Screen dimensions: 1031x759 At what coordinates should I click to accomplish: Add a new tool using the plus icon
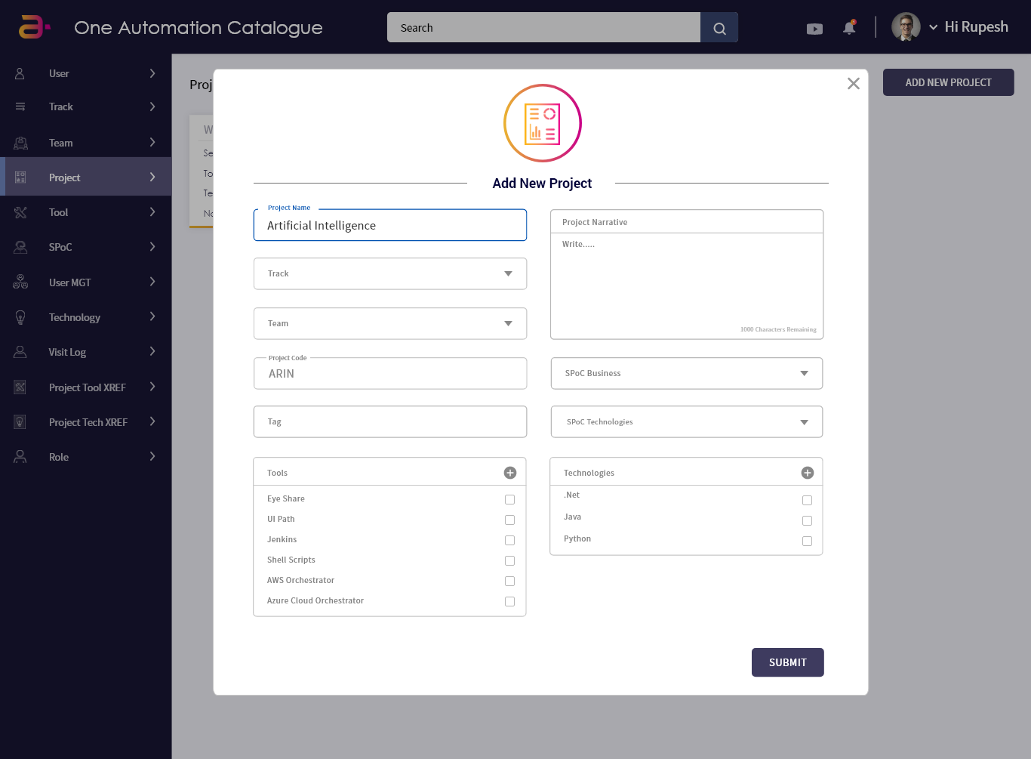click(x=509, y=472)
